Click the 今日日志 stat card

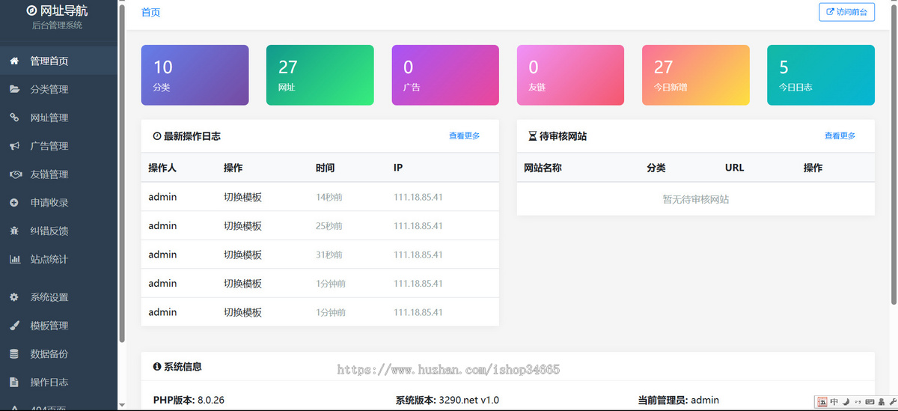(821, 75)
